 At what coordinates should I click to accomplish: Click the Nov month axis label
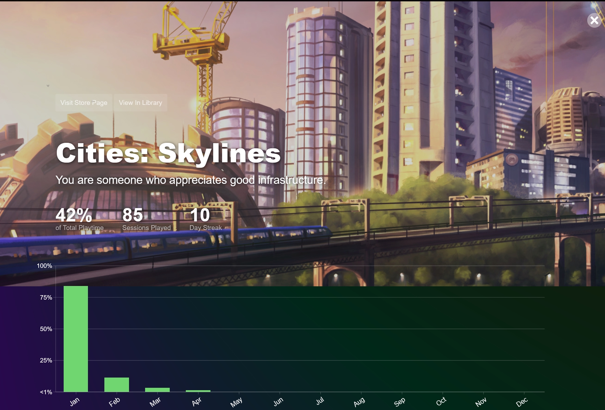(481, 402)
